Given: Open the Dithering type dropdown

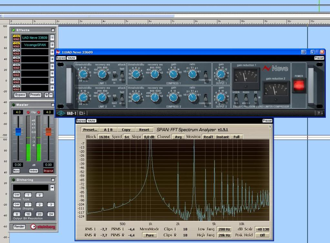Looking at the screenshot, I should point(52,188).
